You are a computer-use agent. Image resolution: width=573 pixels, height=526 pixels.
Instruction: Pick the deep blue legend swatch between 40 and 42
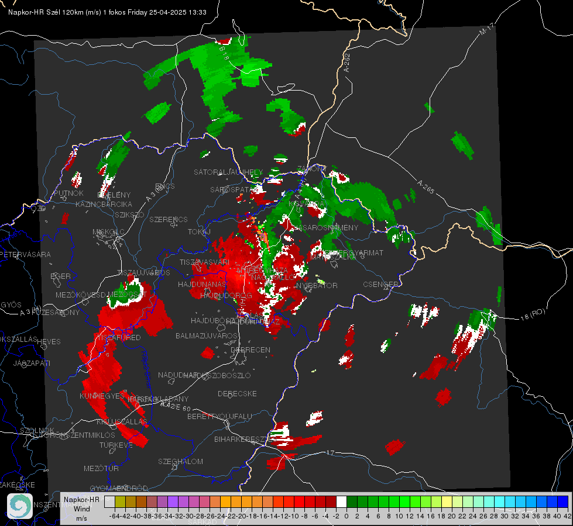(x=563, y=502)
